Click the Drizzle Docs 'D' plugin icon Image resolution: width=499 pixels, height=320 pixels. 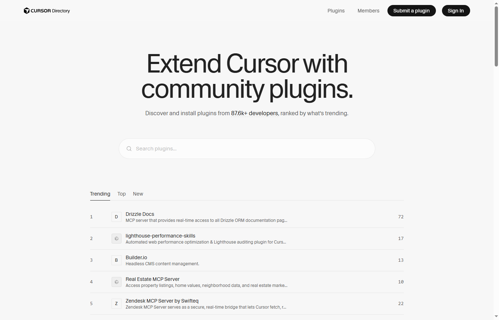pyautogui.click(x=117, y=217)
